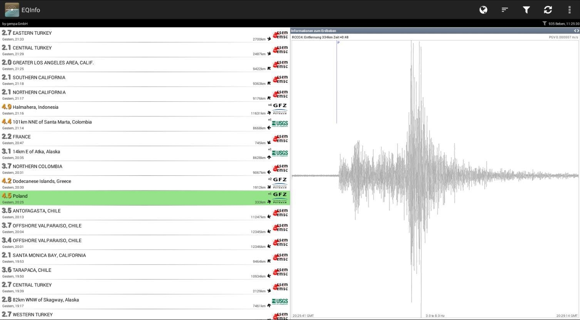The width and height of the screenshot is (580, 320).
Task: Open the earthquake filter funnel icon
Action: click(526, 10)
